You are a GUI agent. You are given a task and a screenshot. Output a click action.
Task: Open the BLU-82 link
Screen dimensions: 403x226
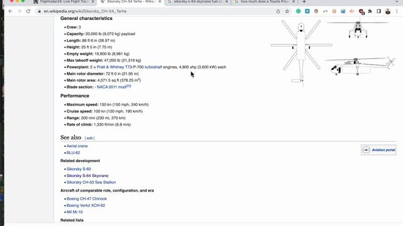click(73, 153)
